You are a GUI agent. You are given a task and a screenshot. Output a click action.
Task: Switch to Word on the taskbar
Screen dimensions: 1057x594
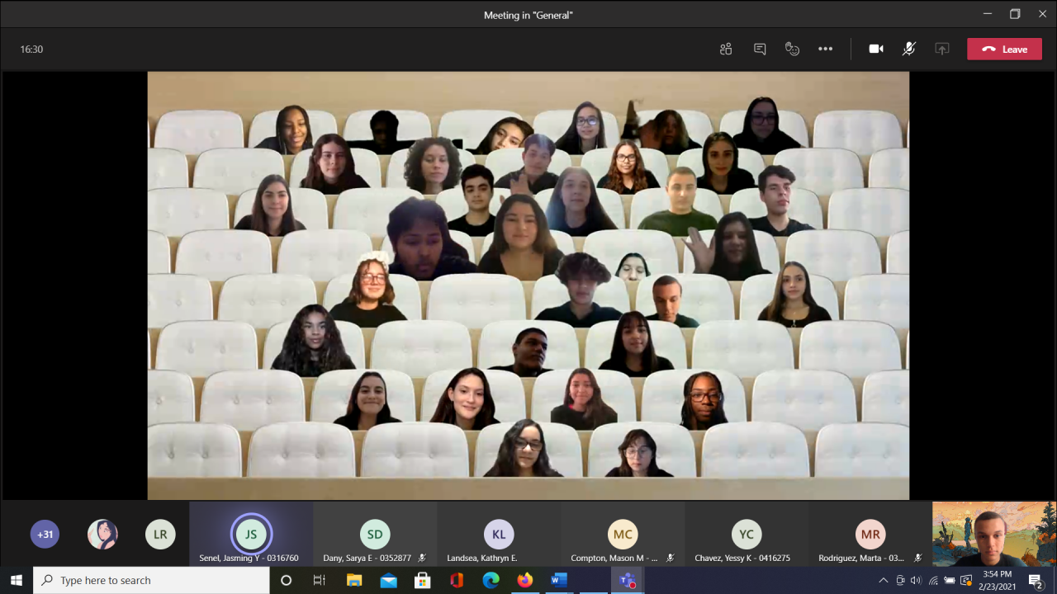pyautogui.click(x=559, y=580)
